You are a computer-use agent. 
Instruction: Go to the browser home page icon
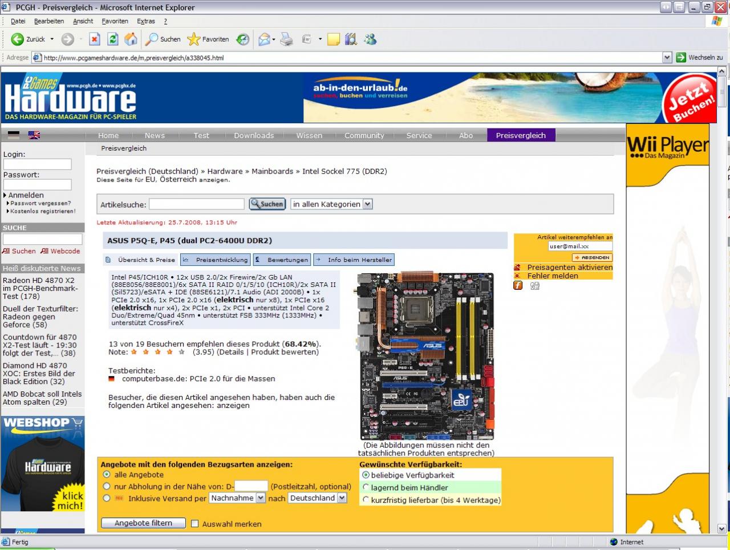pos(131,39)
